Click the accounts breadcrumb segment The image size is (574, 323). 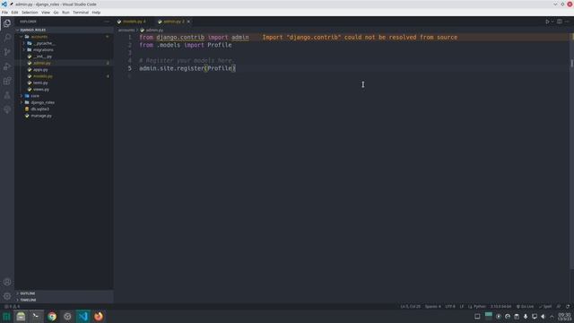pyautogui.click(x=126, y=30)
